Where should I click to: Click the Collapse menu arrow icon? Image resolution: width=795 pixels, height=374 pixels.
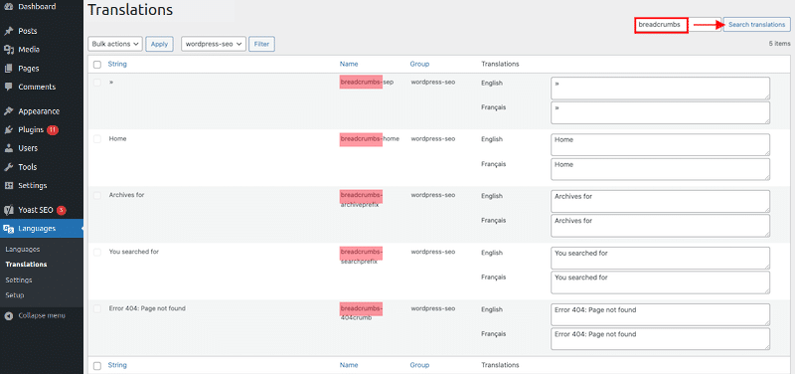tap(8, 315)
